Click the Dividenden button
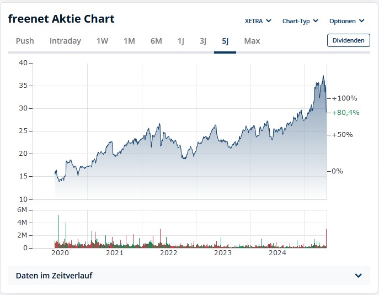379x295 pixels. 349,40
